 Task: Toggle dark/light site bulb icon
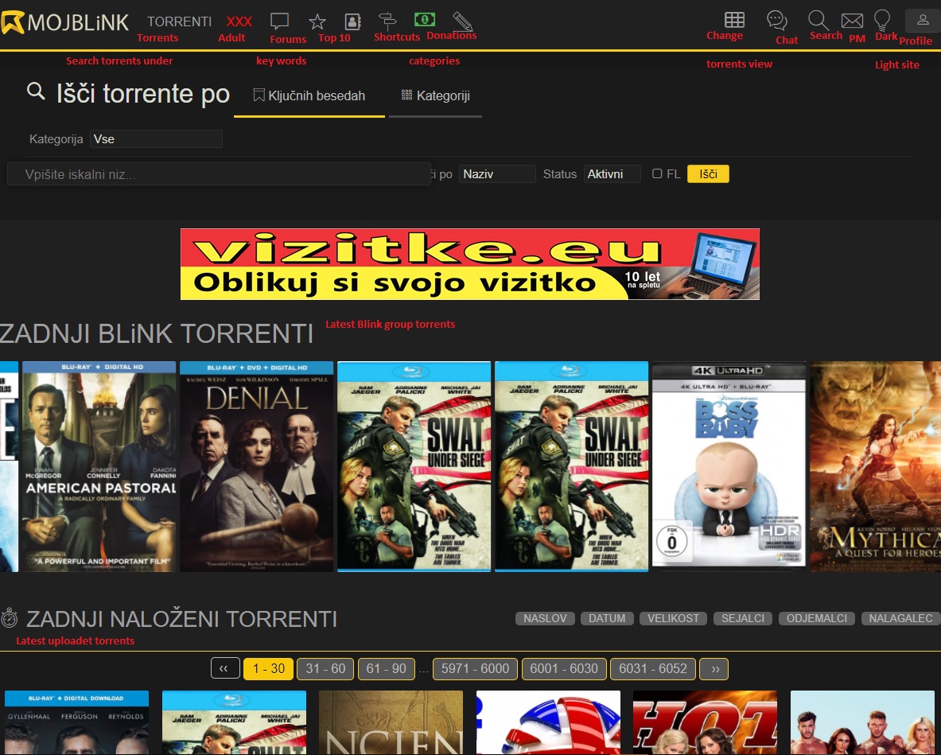click(882, 20)
